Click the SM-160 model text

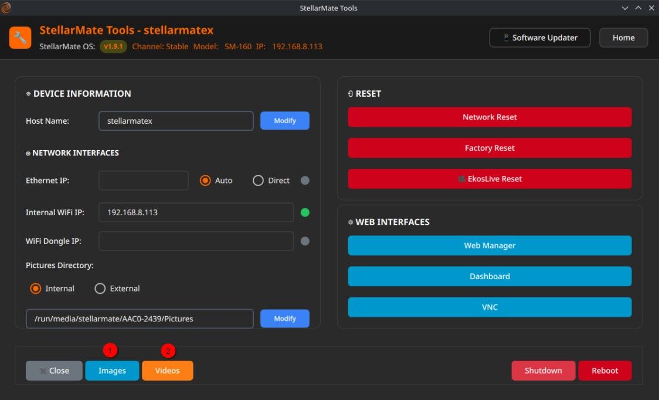pyautogui.click(x=238, y=46)
